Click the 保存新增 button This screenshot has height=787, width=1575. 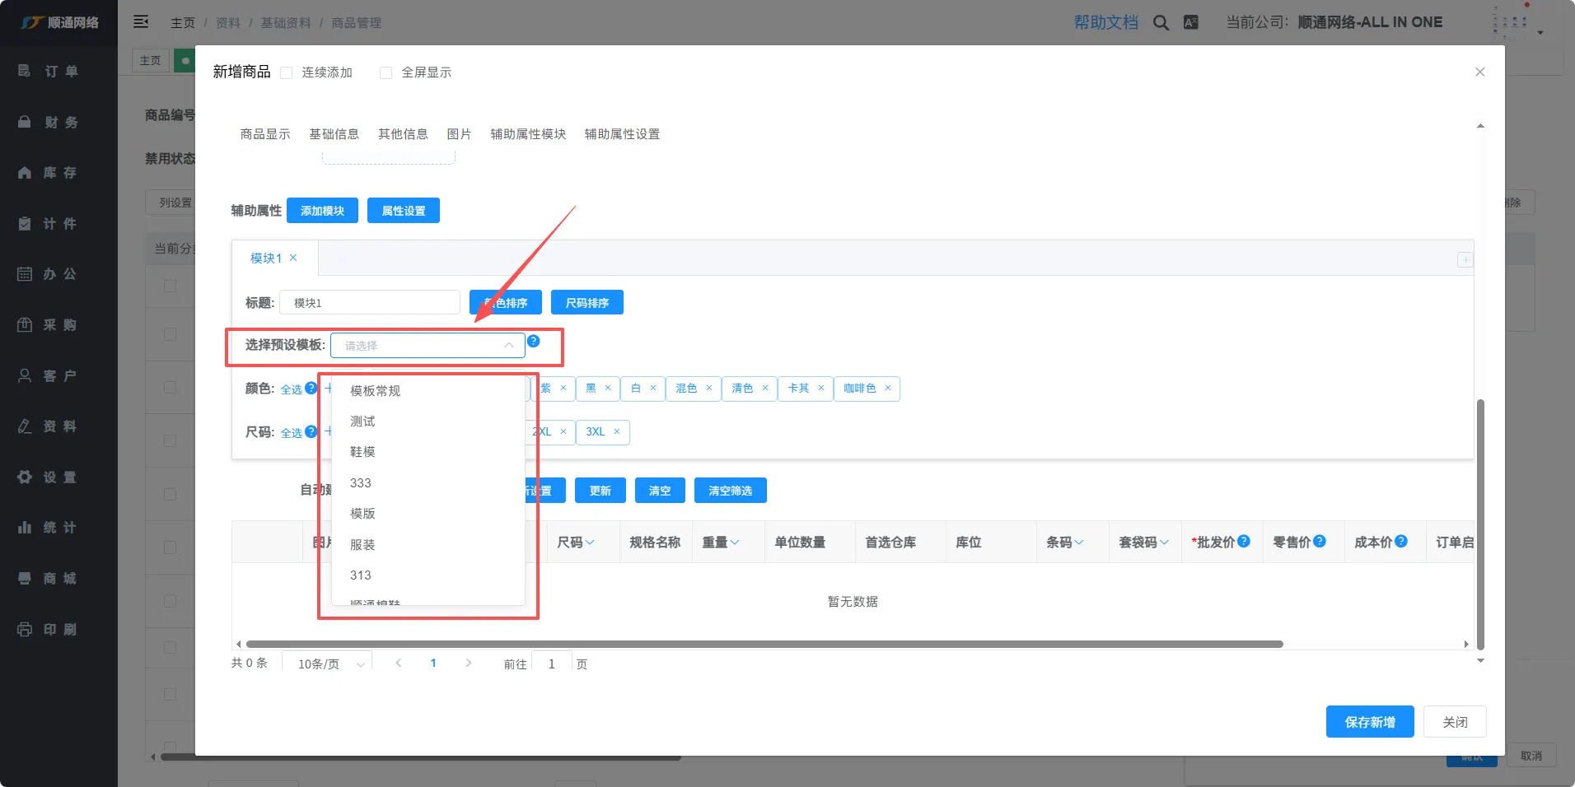click(x=1369, y=722)
